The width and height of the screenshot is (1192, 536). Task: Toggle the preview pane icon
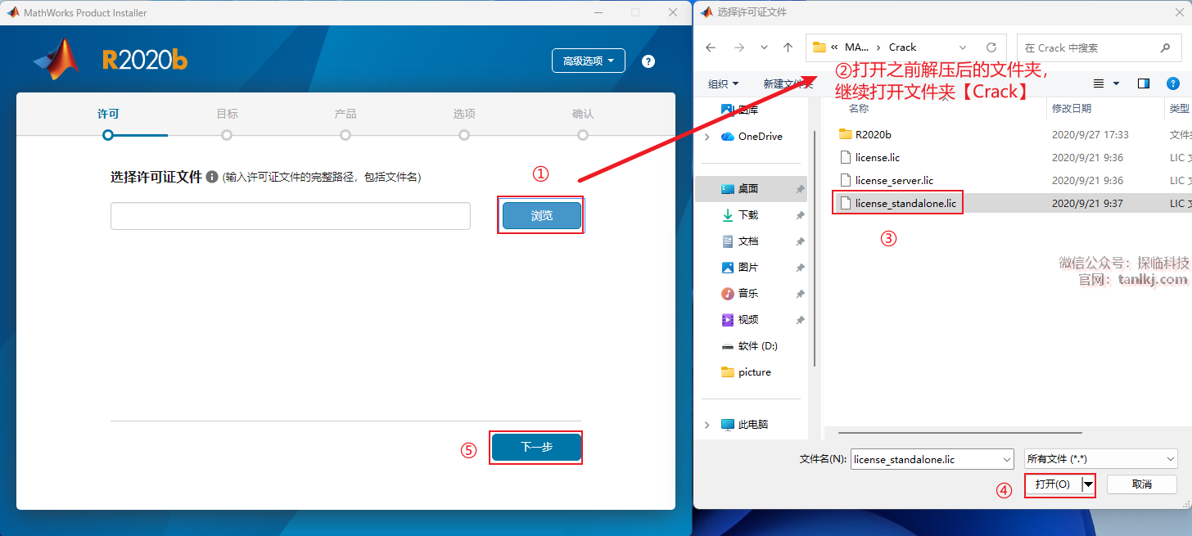pos(1144,83)
